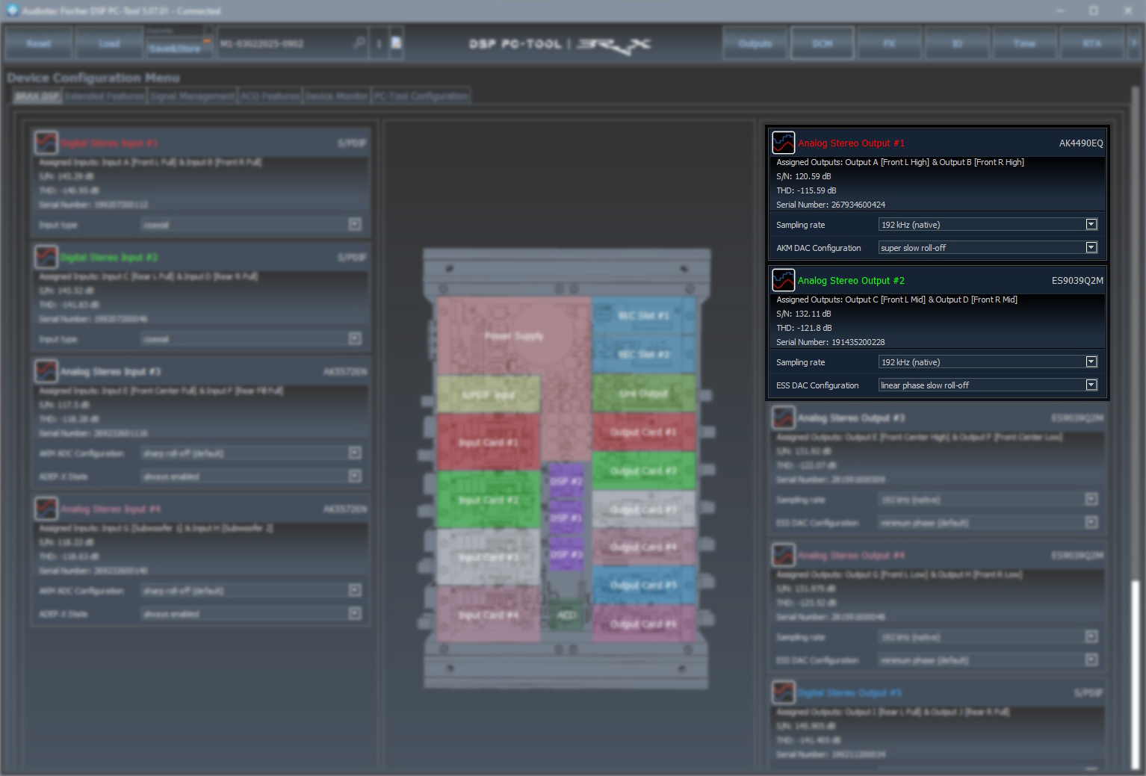
Task: Open the ESS DAC Configuration dropdown for Output #2
Action: pos(1091,385)
